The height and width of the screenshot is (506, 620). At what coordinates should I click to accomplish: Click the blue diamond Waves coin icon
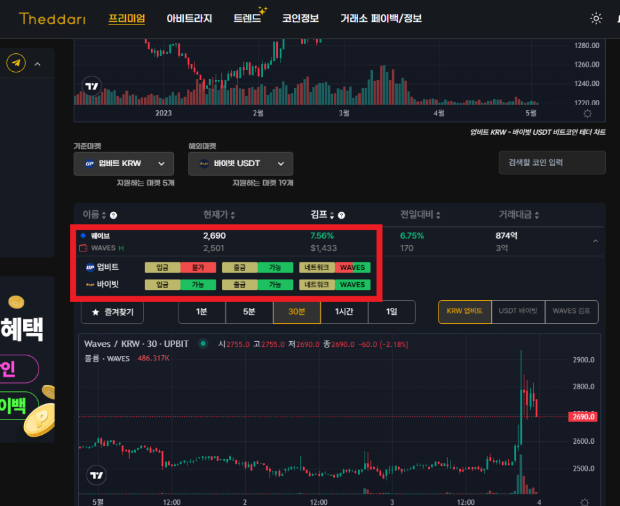click(x=83, y=235)
